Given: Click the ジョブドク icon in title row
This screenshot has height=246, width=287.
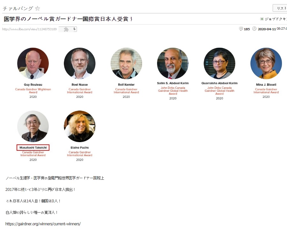Looking at the screenshot, I should 262,19.
